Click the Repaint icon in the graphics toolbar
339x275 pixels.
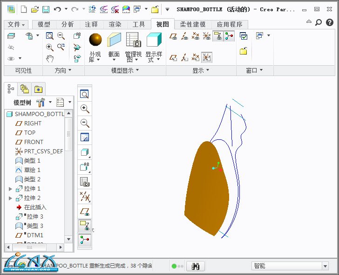pos(85,137)
